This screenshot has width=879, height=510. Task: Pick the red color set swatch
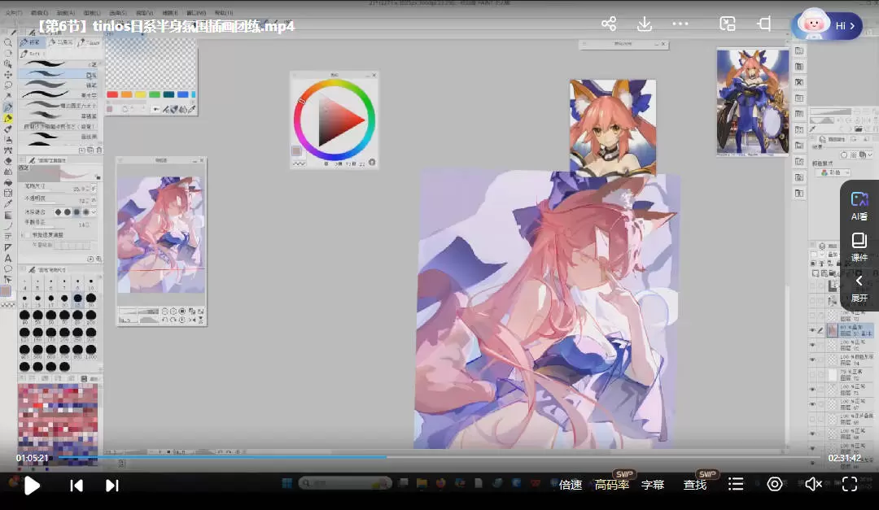tap(112, 94)
